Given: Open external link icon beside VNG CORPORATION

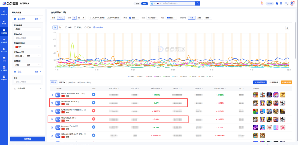Looking at the screenshot, I should [78, 102].
